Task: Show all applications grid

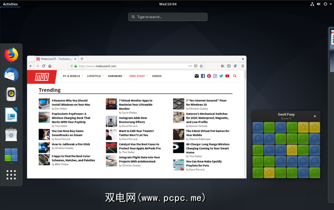Action: tap(11, 175)
